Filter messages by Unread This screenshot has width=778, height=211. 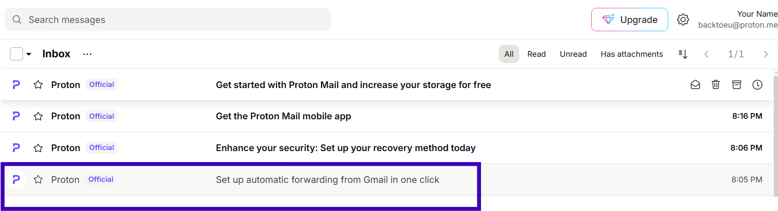tap(573, 54)
